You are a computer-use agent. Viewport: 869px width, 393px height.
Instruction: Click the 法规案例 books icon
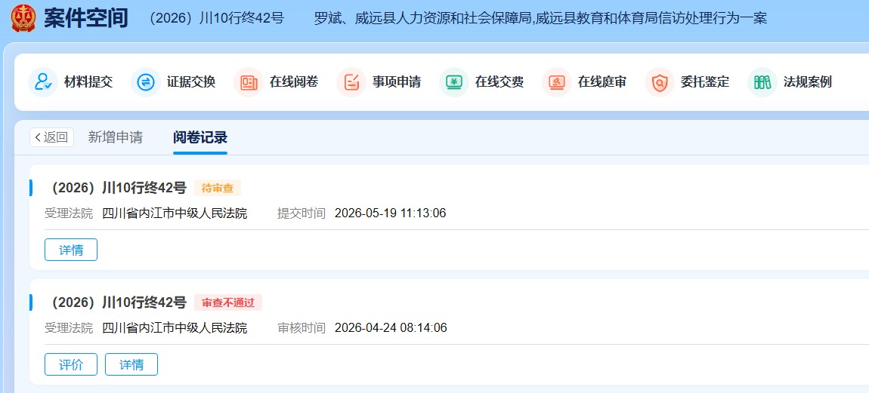coord(762,82)
